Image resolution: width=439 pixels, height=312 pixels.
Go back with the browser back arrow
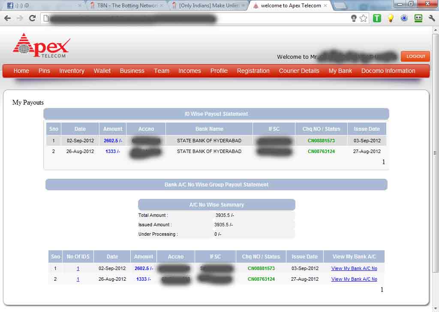click(x=8, y=18)
